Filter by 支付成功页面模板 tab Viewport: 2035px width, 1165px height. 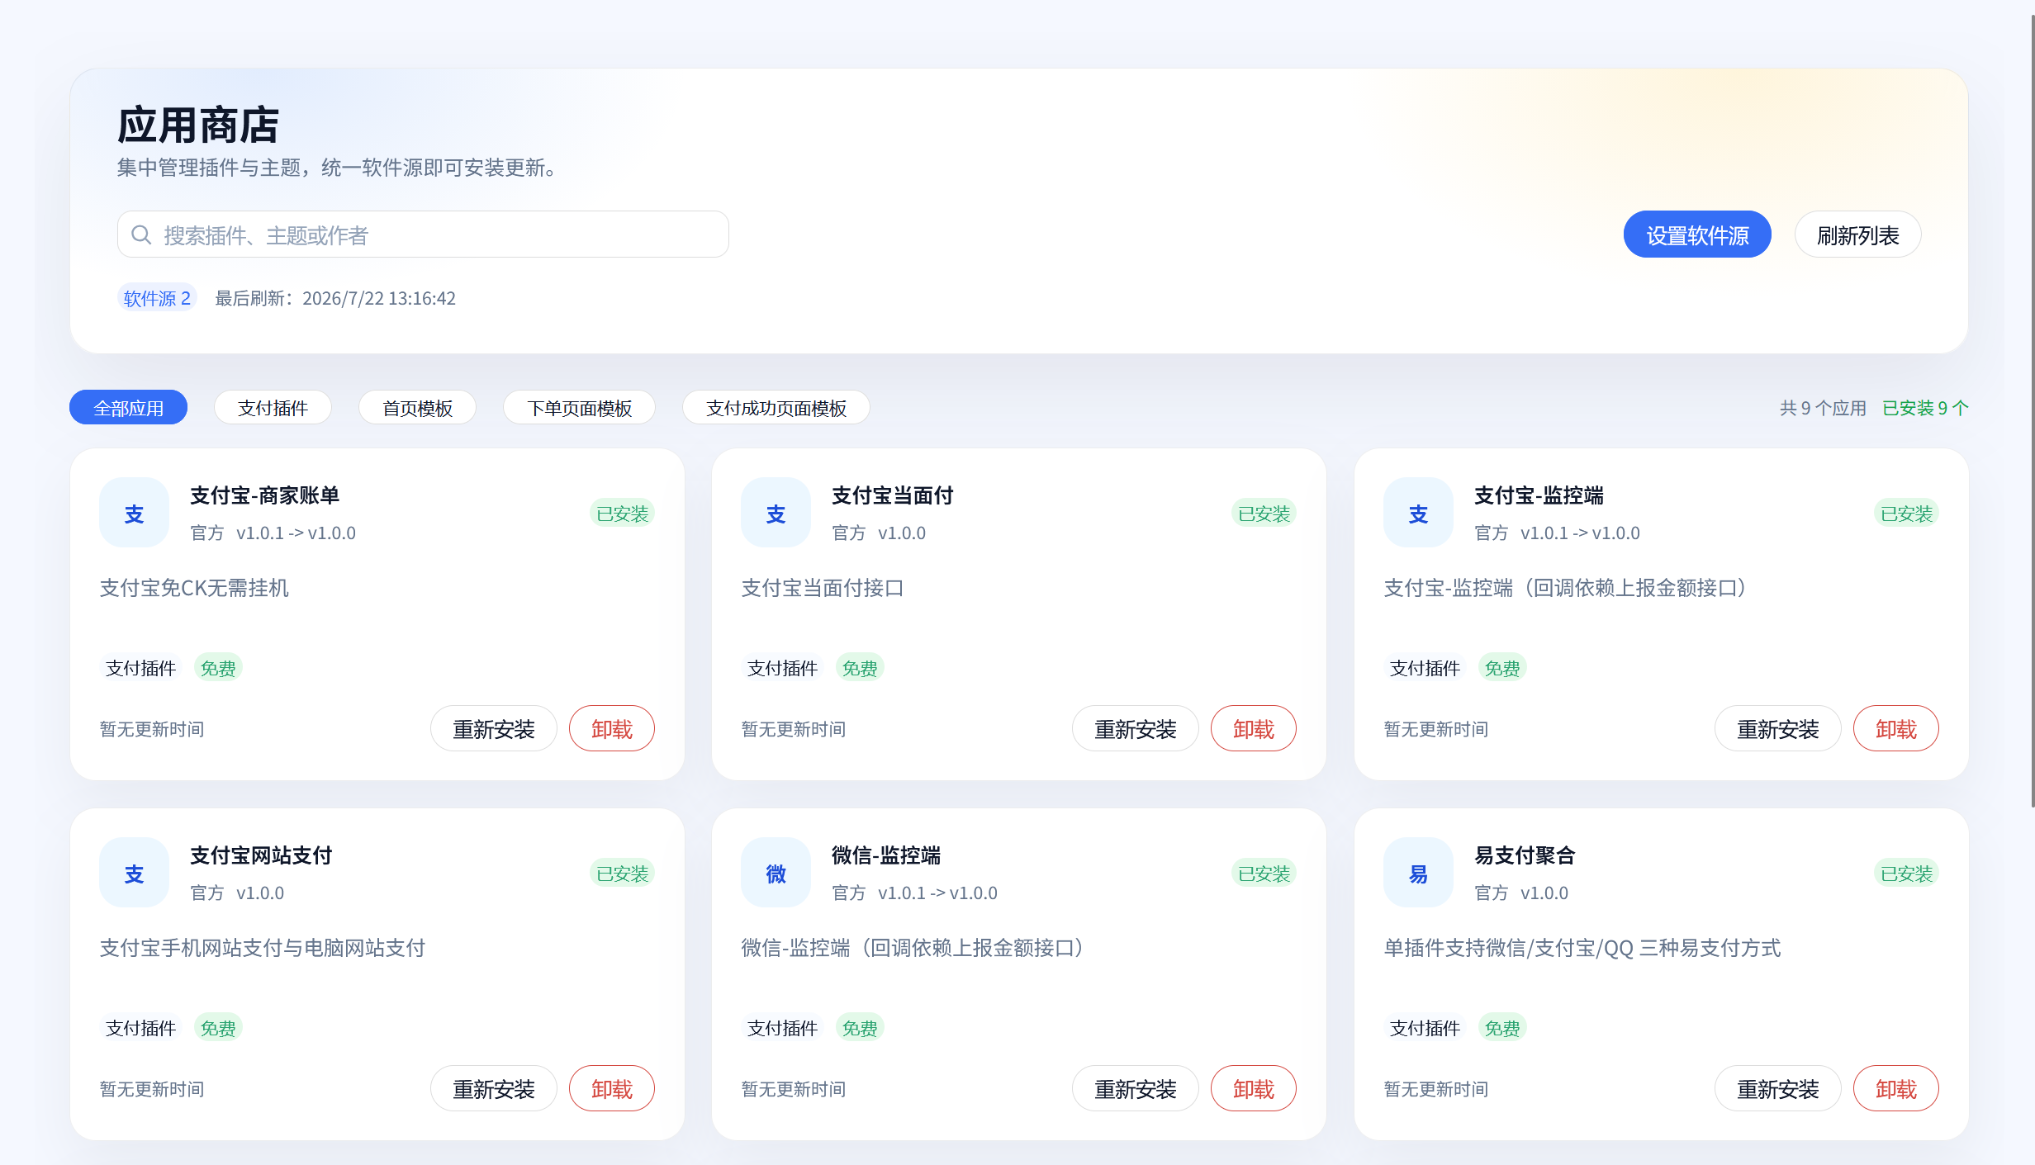776,407
